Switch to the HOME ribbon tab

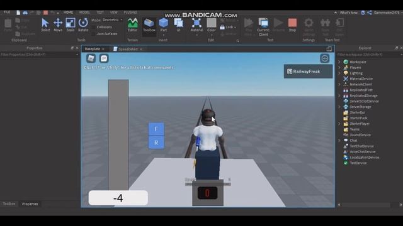tap(68, 13)
